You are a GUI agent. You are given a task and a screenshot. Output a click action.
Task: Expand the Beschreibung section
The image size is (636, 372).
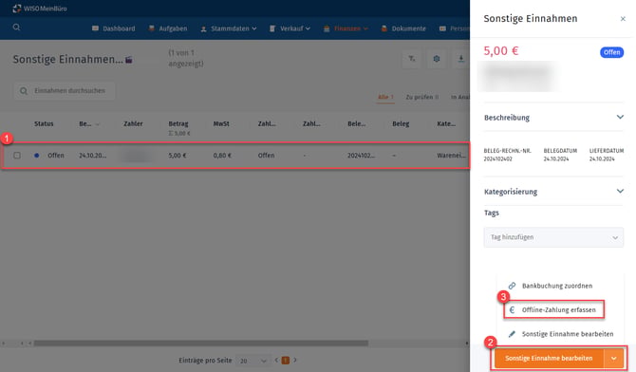pyautogui.click(x=620, y=117)
